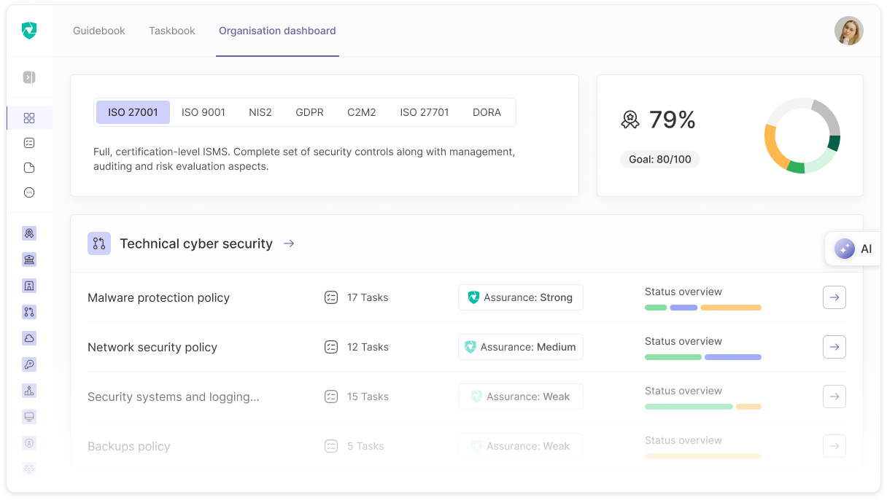Open the award ribbon icon in sidebar
The image size is (887, 500).
pyautogui.click(x=29, y=233)
